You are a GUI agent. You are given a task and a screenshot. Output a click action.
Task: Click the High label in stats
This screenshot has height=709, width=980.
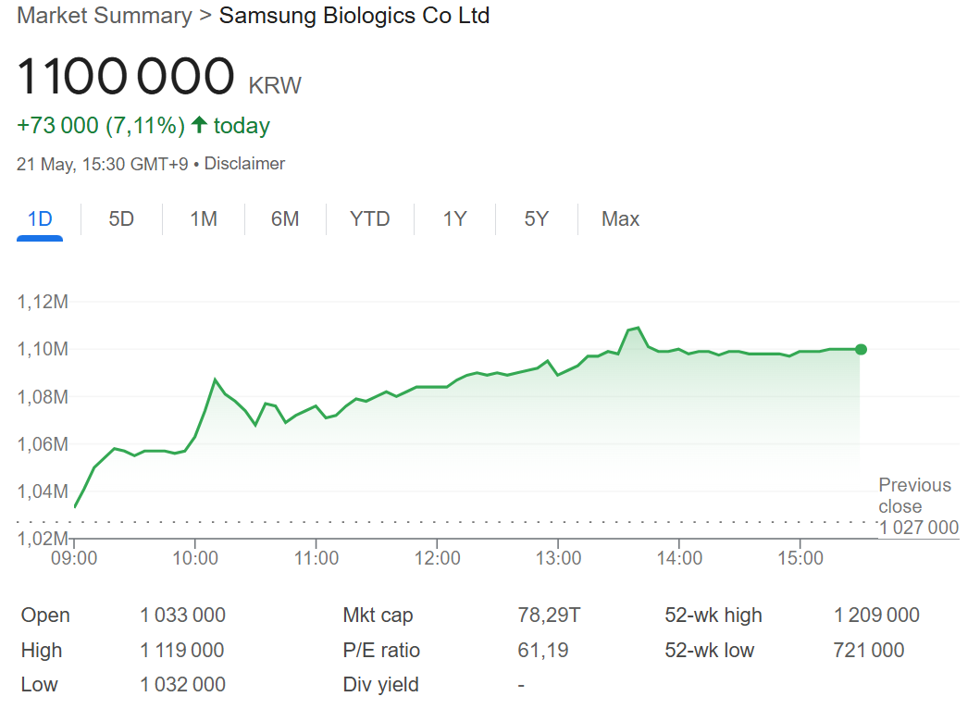coord(42,651)
